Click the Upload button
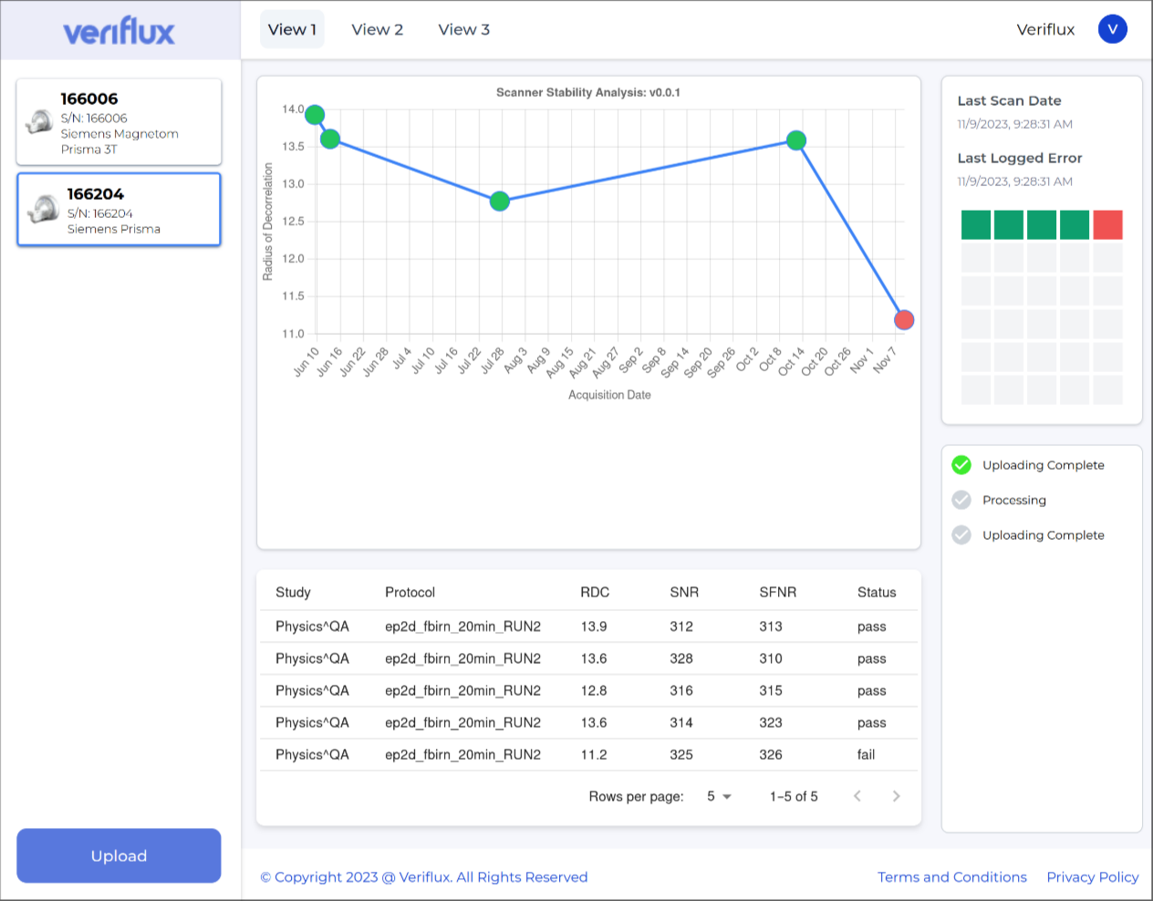 (119, 855)
